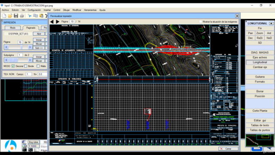Click the pin icon on IMPRESIÓN panel
The width and height of the screenshot is (275, 155).
tap(2, 20)
